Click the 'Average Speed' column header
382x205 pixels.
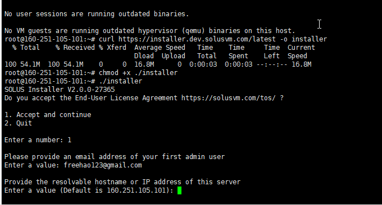(160, 48)
